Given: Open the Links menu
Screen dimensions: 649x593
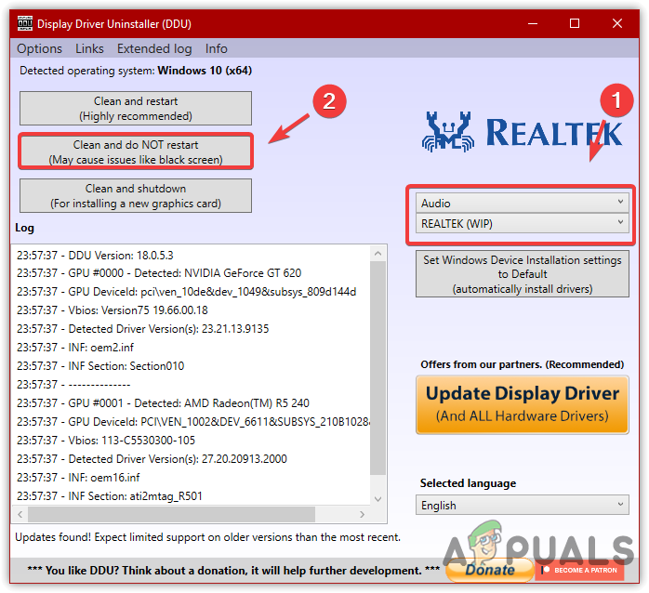Looking at the screenshot, I should click(89, 49).
